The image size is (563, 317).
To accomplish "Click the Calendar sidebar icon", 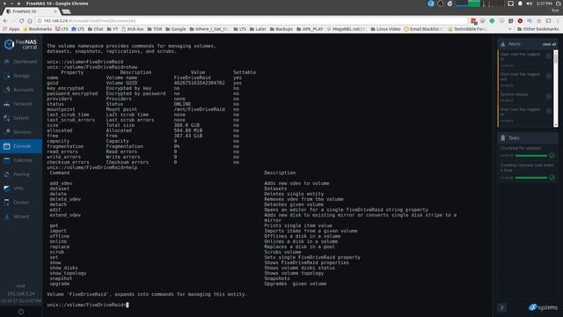I will [x=7, y=160].
